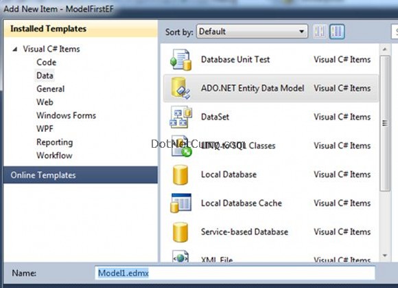Click 'Visual C# Items' beside Database Unit Test
Viewport: 398px width, 288px height.
coord(342,60)
